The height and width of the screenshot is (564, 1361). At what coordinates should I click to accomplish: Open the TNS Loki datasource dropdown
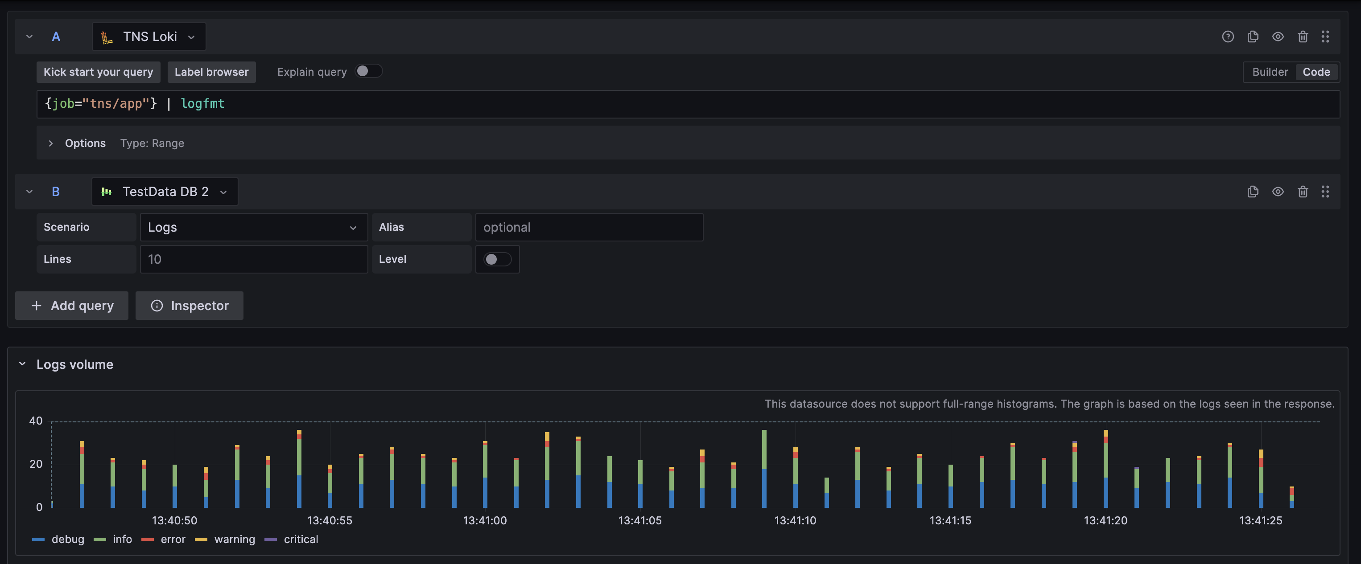(x=148, y=37)
